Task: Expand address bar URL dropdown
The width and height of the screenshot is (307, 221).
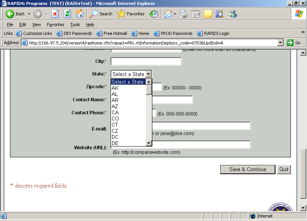Action: tap(281, 43)
